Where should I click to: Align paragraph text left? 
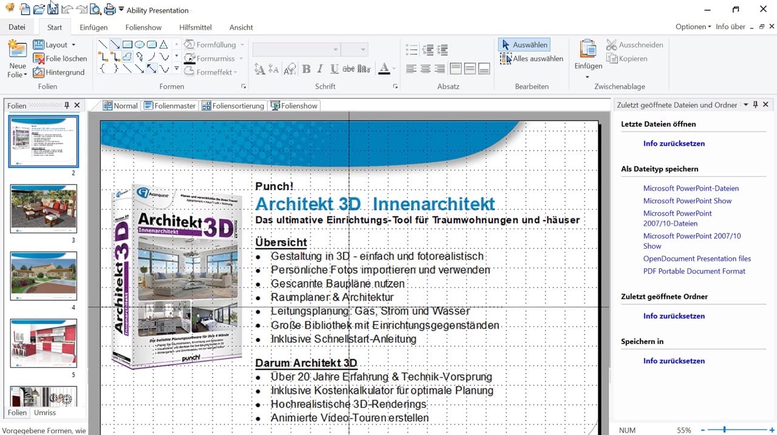[x=412, y=69]
